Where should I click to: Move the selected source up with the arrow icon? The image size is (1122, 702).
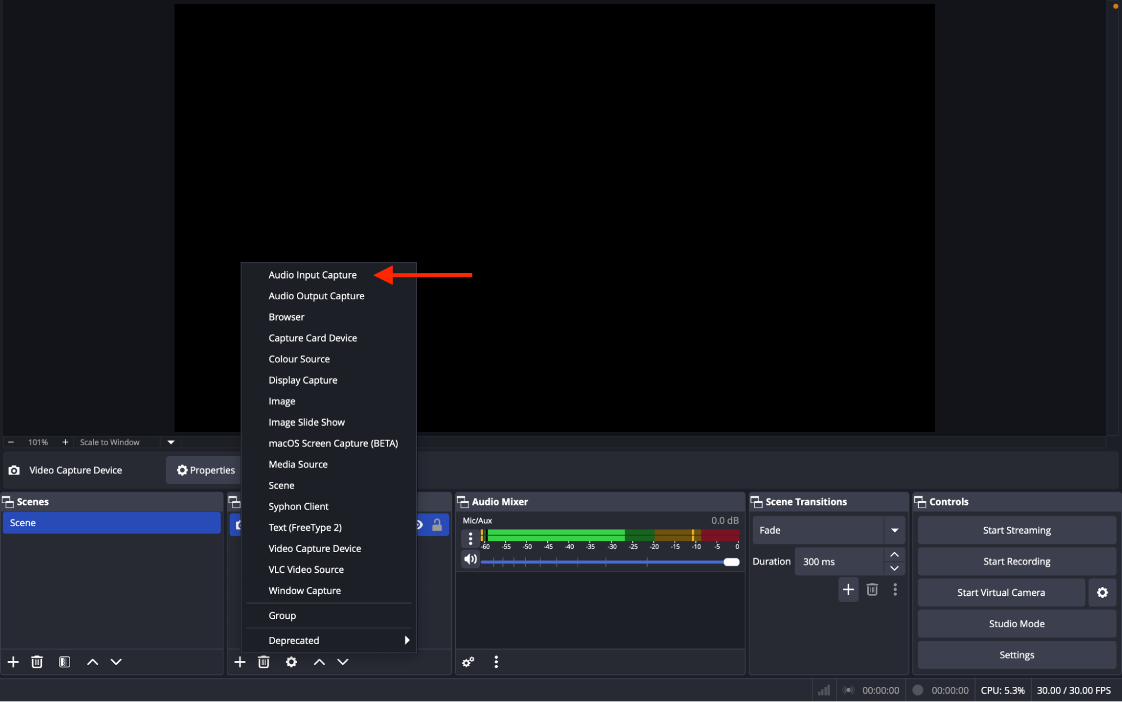point(318,662)
